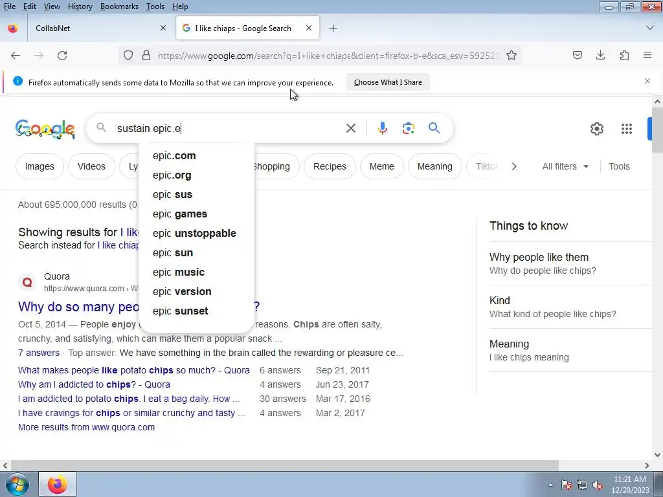Open the search Tools button
This screenshot has height=497, width=663.
tap(619, 166)
